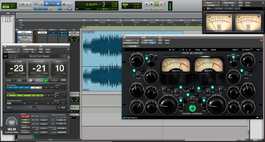
Task: Toggle the green bypass button on compressor
Action: pos(192,108)
